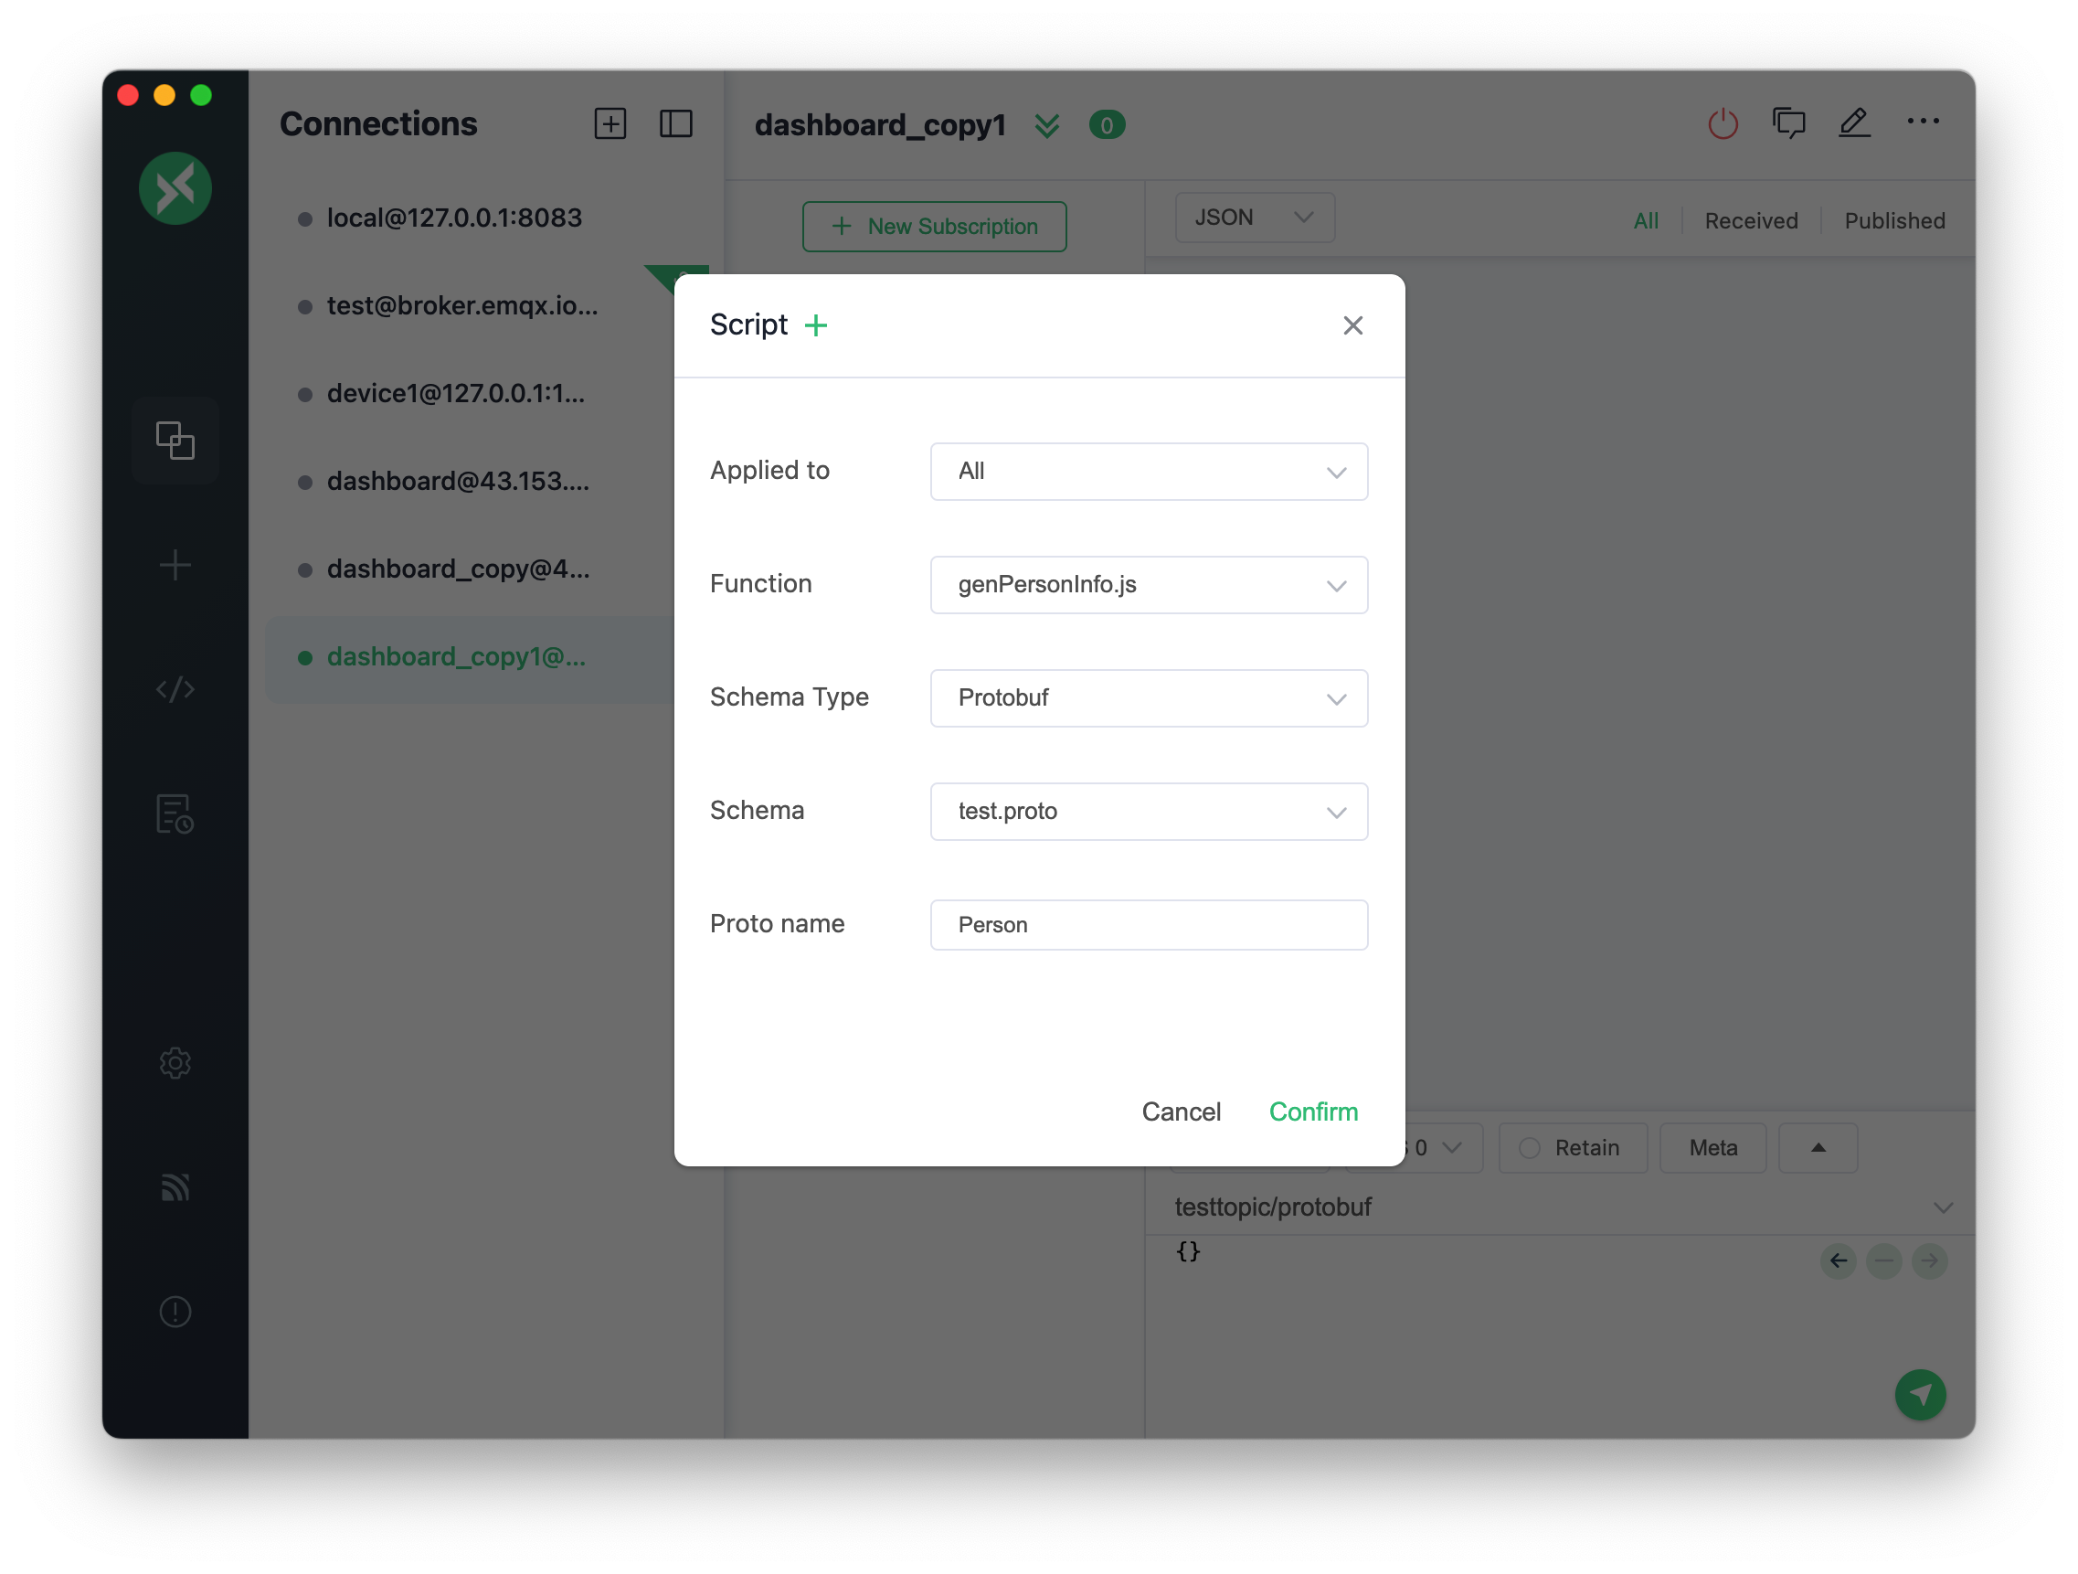Open the Log page icon in sidebar
The width and height of the screenshot is (2078, 1574).
(175, 814)
